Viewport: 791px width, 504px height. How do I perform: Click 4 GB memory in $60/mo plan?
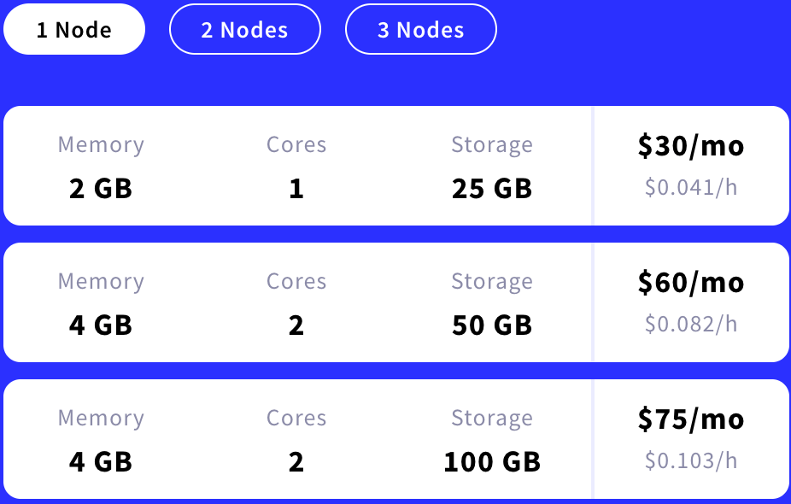(101, 325)
